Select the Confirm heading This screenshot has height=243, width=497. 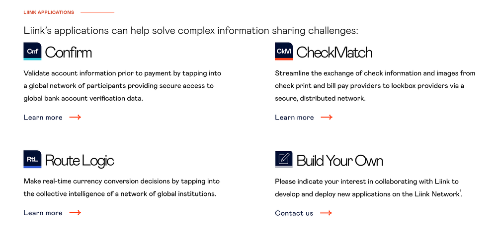click(x=69, y=52)
